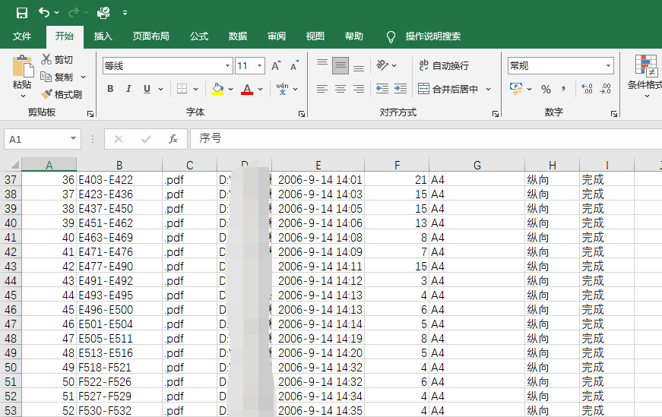
Task: Click the Increase Font Size icon
Action: pyautogui.click(x=276, y=66)
